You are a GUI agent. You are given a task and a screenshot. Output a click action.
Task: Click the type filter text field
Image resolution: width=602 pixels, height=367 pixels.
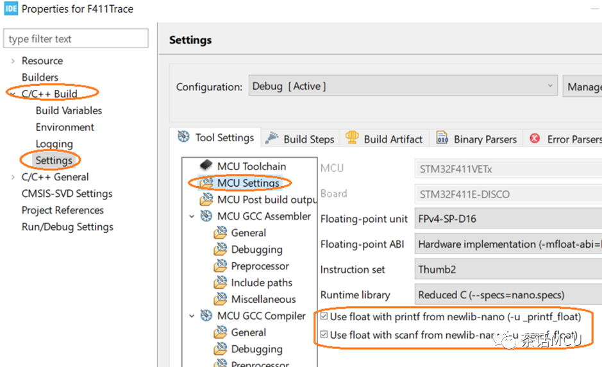(76, 38)
